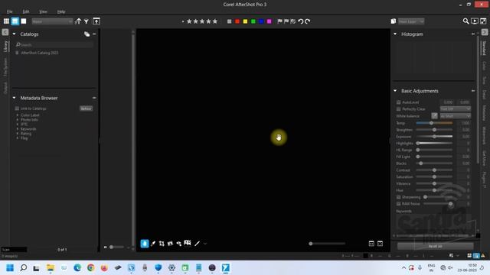The image size is (490, 275).
Task: Set the second flag (reject) icon
Action: pyautogui.click(x=286, y=21)
